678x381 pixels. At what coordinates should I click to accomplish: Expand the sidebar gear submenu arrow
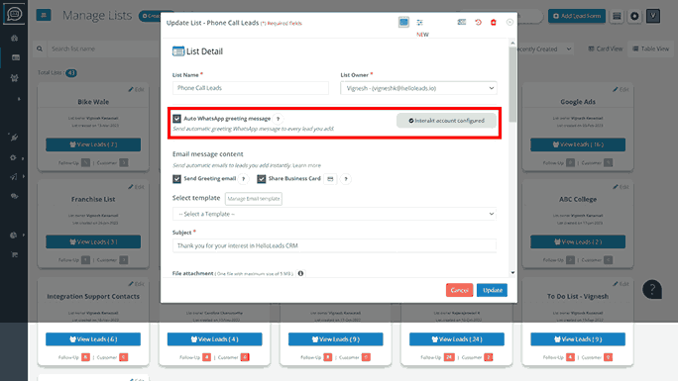(x=23, y=158)
